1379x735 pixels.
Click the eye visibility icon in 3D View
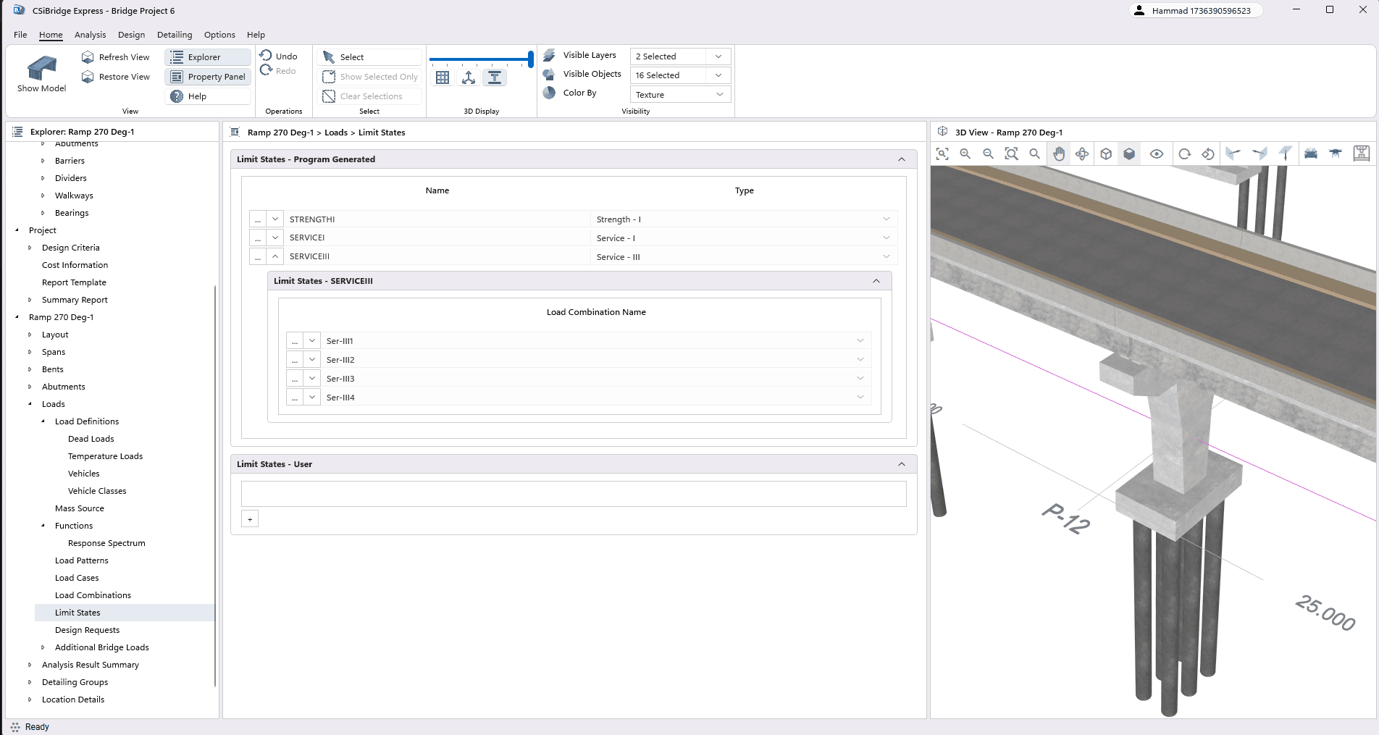pyautogui.click(x=1157, y=154)
